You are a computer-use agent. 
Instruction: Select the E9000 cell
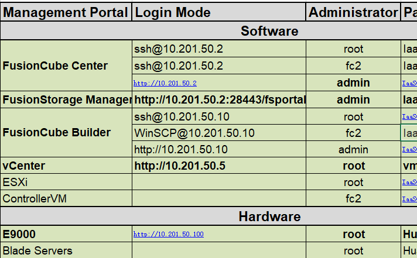point(19,235)
